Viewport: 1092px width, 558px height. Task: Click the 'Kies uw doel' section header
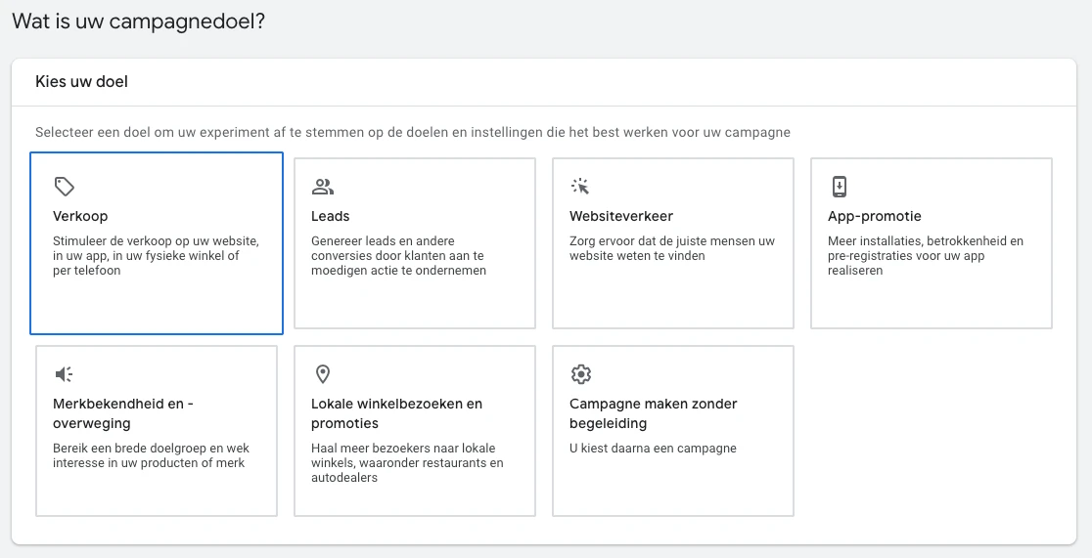[81, 82]
